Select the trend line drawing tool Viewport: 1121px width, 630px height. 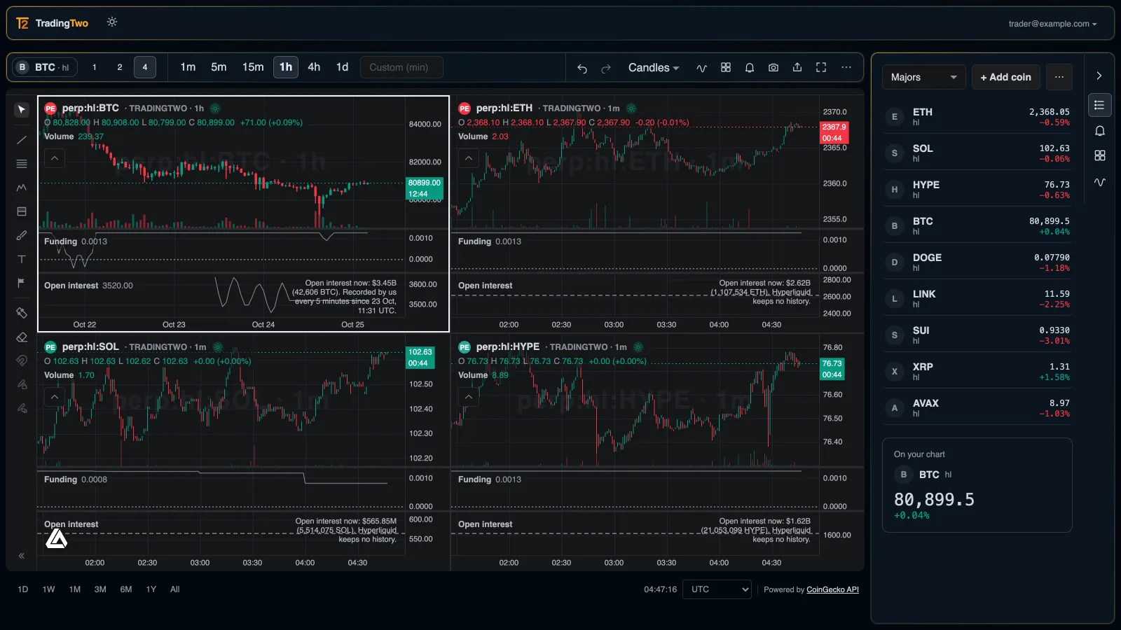[x=22, y=140]
